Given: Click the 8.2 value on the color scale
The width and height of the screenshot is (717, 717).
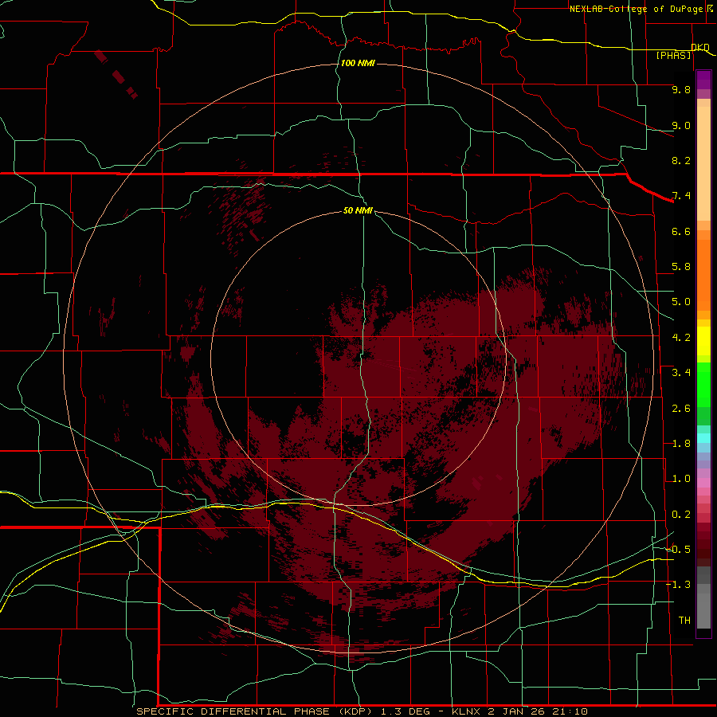Looking at the screenshot, I should coord(681,160).
